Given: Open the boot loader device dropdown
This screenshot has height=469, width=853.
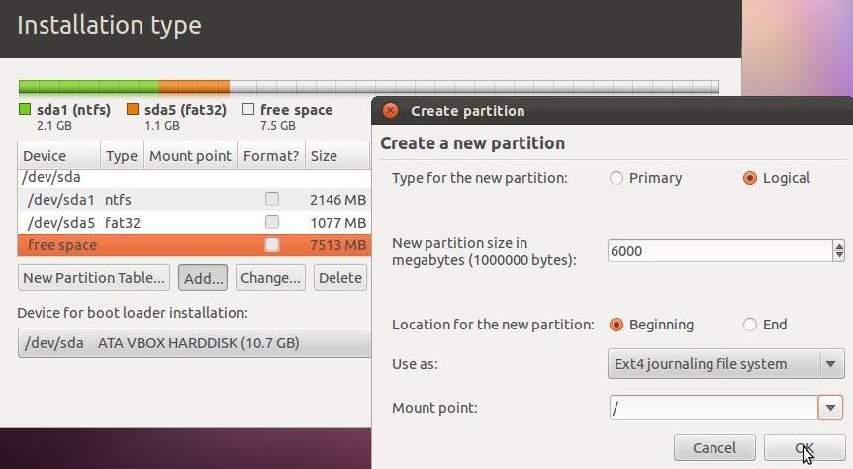Looking at the screenshot, I should click(194, 342).
